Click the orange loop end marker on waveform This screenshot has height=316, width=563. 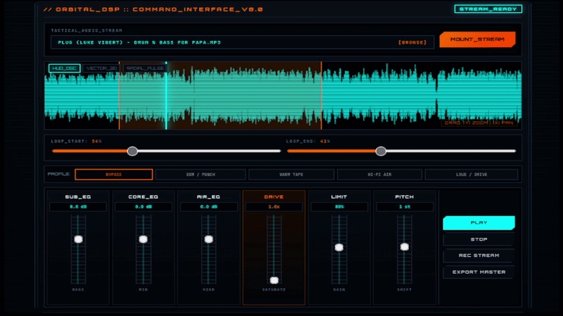(321, 97)
